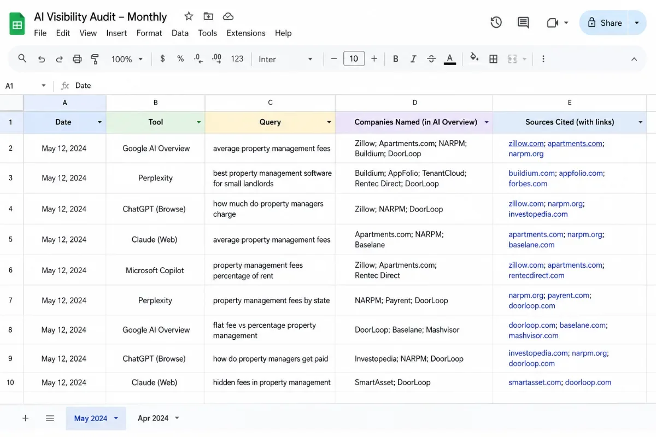The image size is (656, 437).
Task: Open the name box dropdown arrow
Action: click(x=44, y=86)
